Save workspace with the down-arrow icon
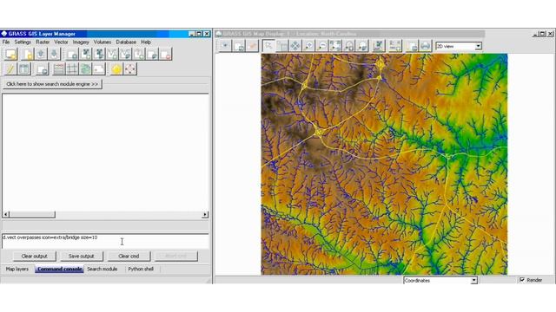Screen dimensions: 556x312 [x=54, y=54]
